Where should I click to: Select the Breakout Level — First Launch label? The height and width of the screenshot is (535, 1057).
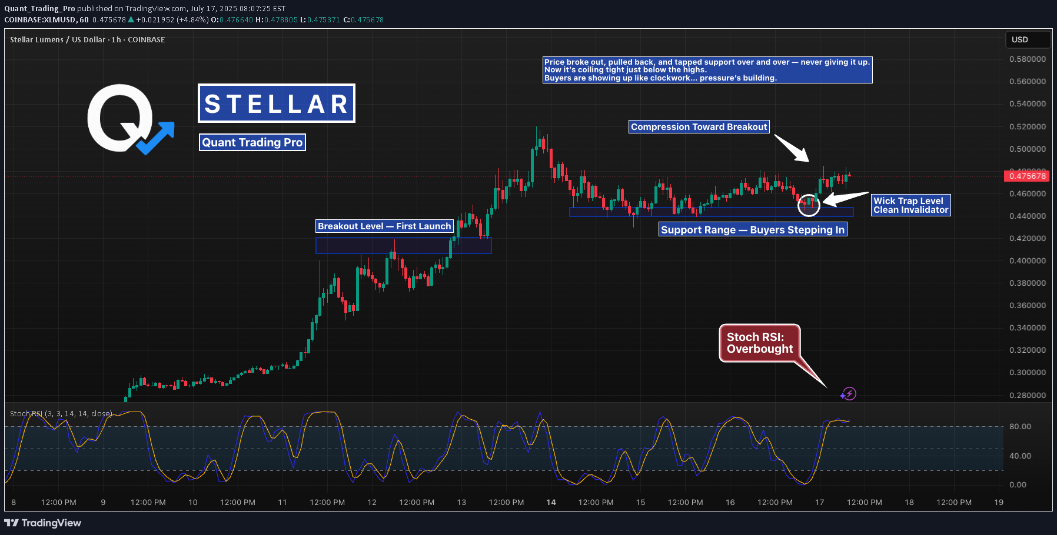click(384, 226)
